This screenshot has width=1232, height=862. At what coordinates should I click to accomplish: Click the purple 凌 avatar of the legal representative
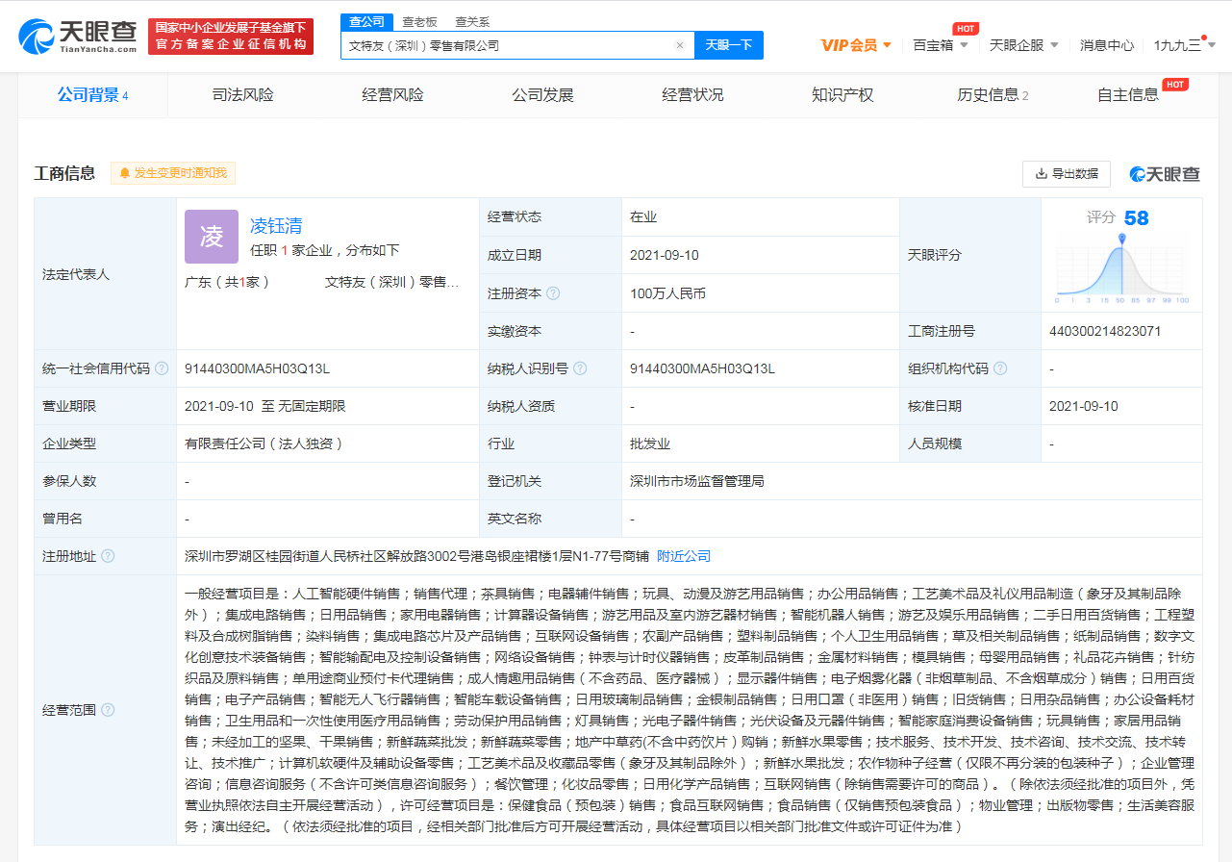click(x=212, y=237)
